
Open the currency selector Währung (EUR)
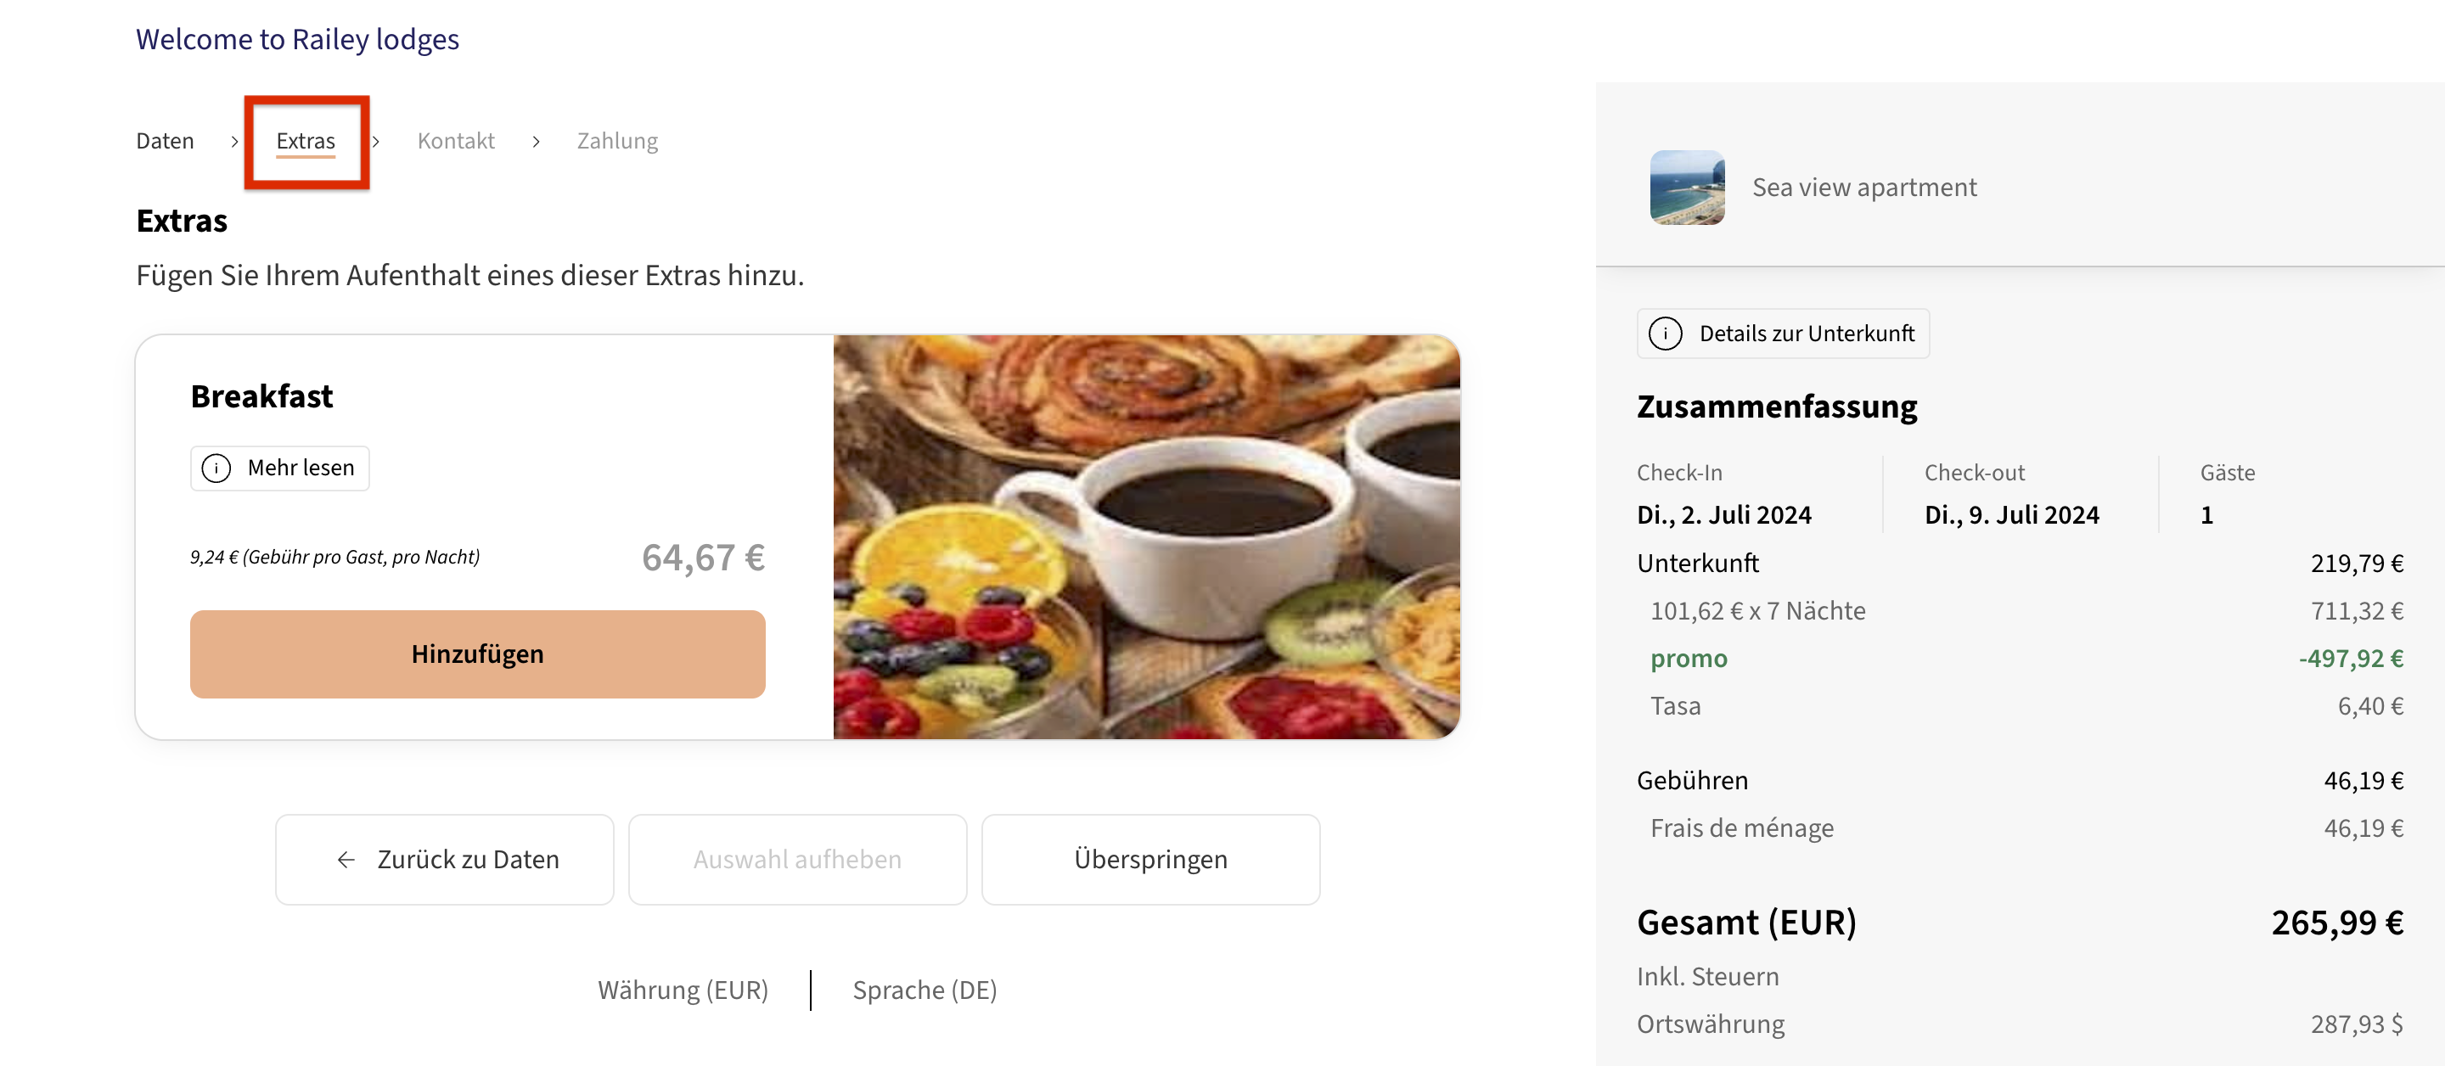point(683,989)
